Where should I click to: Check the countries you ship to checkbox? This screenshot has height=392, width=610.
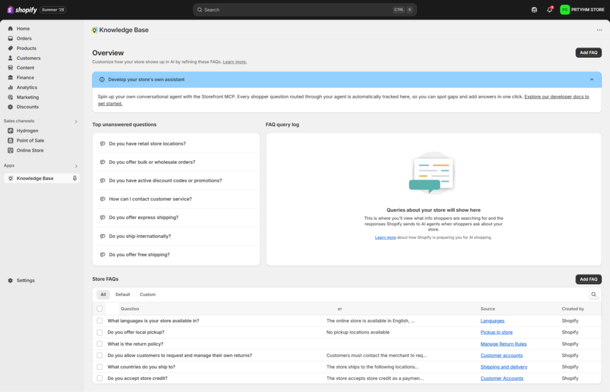tap(99, 367)
